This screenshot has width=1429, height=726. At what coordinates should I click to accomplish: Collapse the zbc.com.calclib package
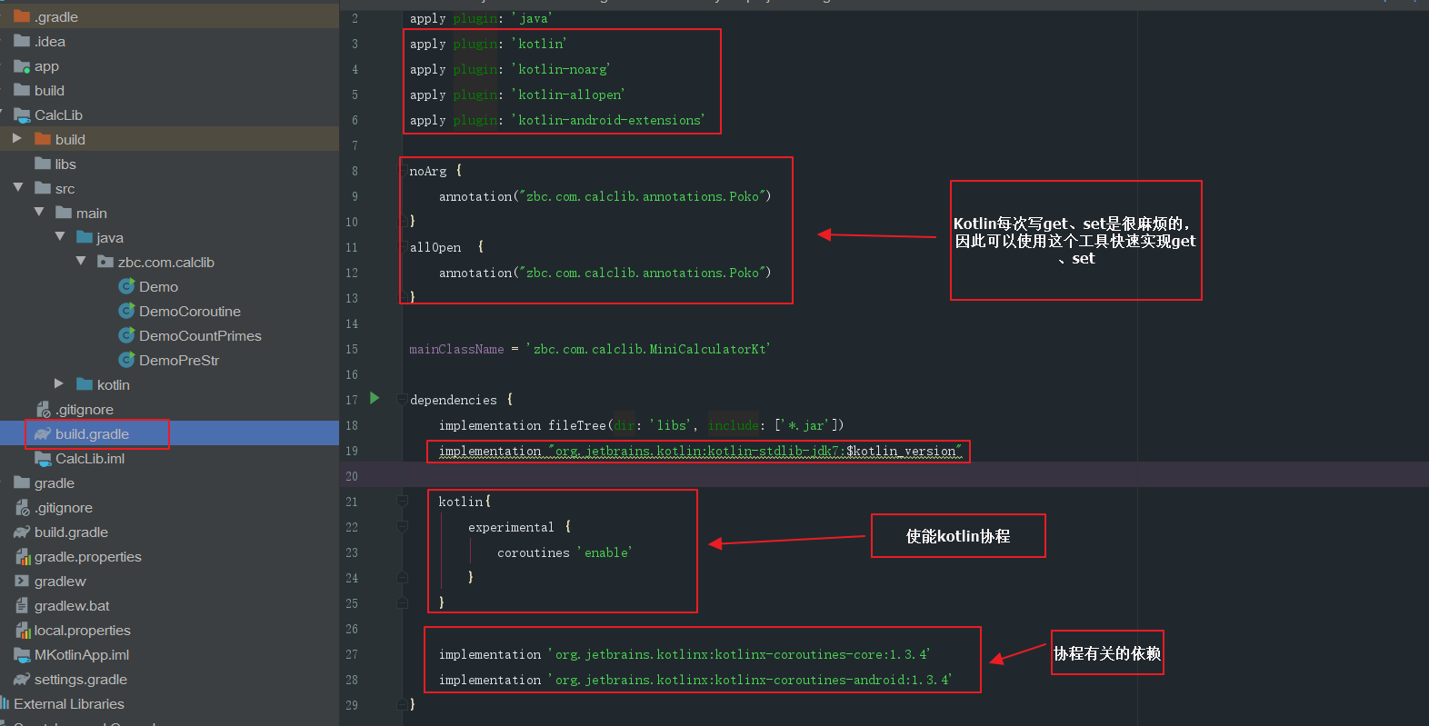[x=80, y=262]
